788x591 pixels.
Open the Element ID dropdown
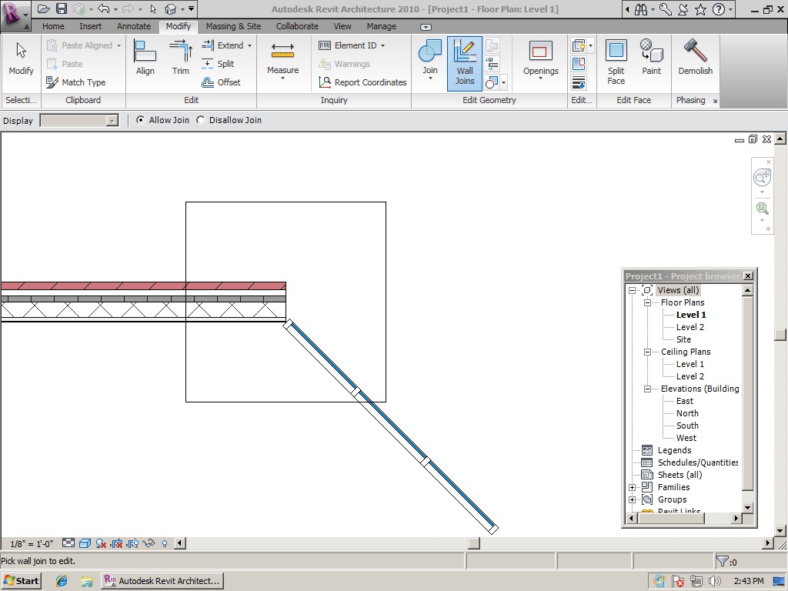coord(383,45)
